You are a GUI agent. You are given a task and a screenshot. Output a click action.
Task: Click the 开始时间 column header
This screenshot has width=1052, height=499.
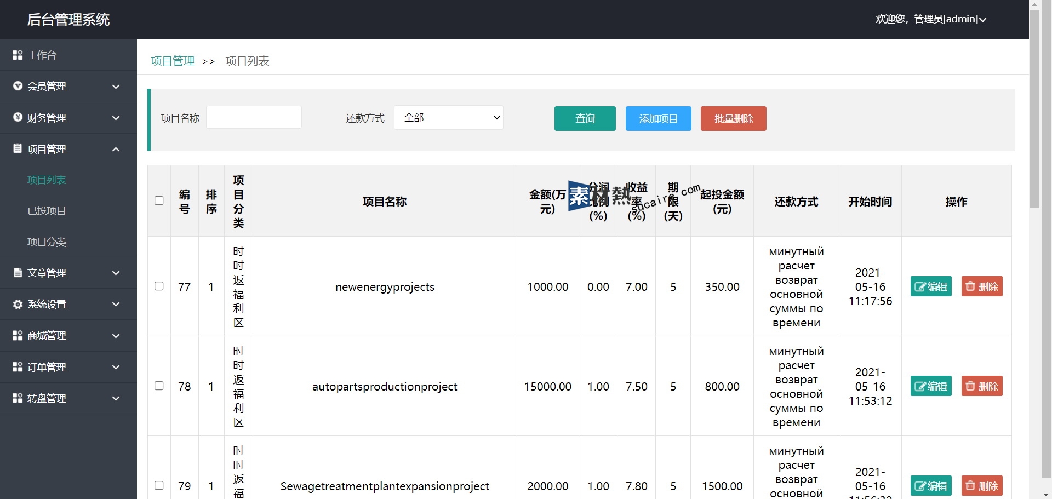point(870,202)
